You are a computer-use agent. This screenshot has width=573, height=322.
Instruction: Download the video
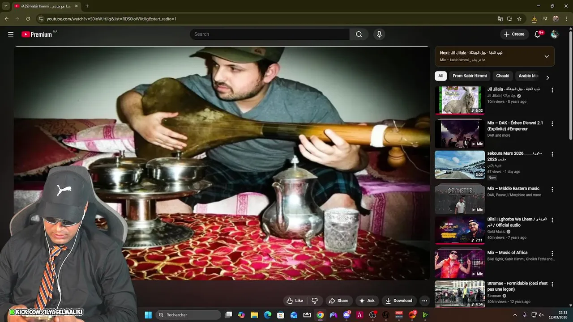point(399,301)
